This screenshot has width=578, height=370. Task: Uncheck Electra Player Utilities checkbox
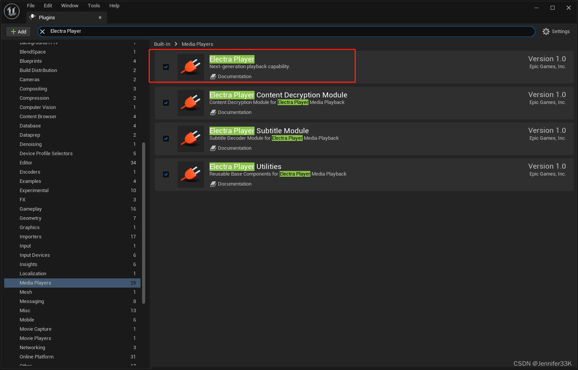click(x=166, y=174)
